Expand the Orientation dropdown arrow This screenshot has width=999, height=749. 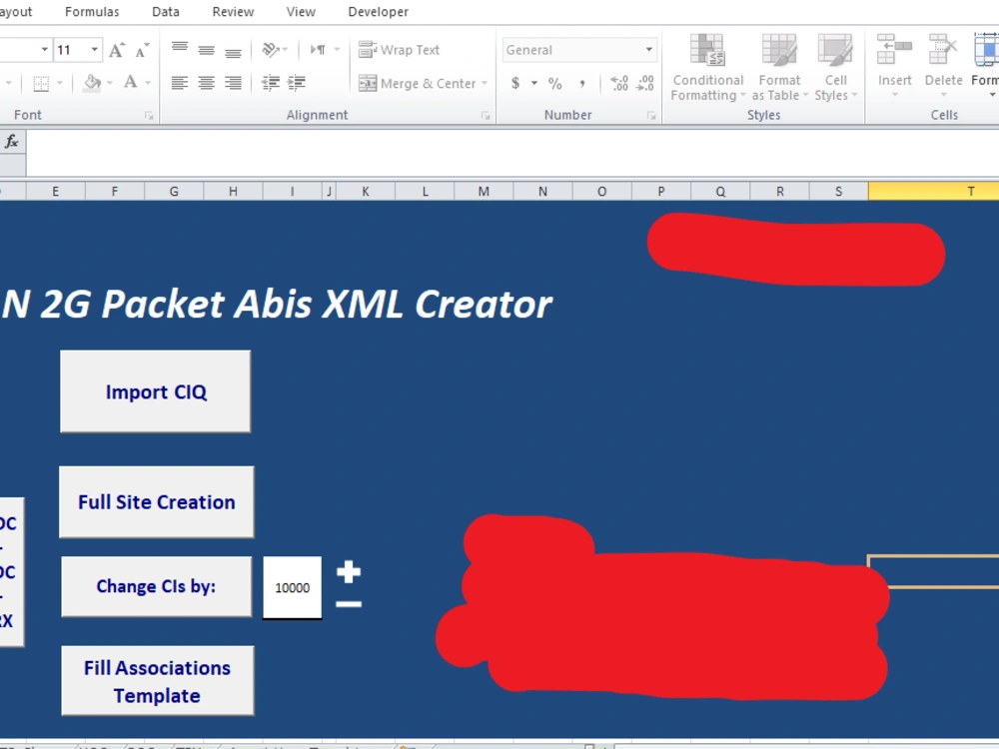coord(285,50)
